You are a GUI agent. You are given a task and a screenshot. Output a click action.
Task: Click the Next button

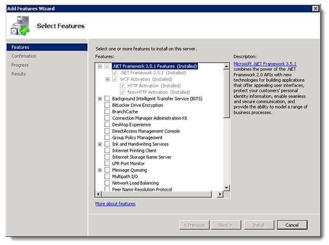click(x=226, y=225)
